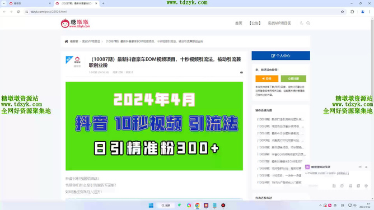Close the (10087期) active tab

(96, 3)
